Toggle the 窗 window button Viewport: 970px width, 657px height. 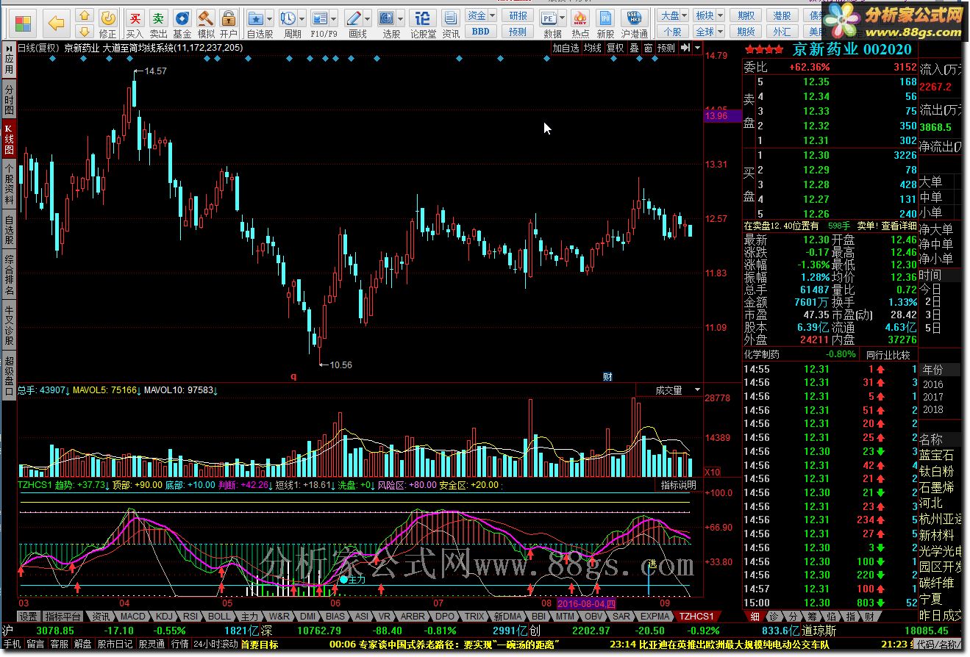click(x=648, y=48)
